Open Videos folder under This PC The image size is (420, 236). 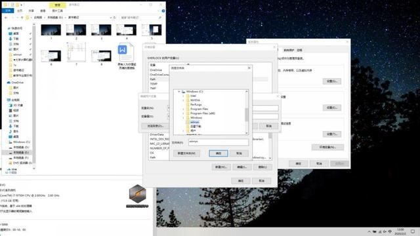16,110
